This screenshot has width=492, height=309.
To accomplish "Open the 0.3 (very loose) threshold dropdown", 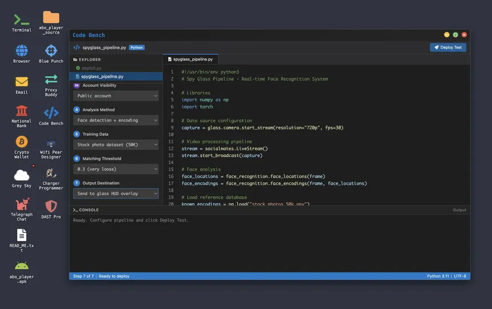I will coord(116,169).
